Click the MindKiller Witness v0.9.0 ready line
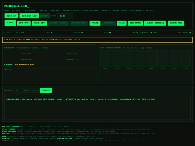 coord(81,99)
